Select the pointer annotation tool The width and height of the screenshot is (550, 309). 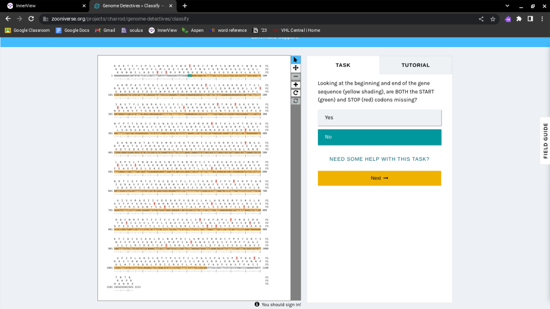(296, 60)
